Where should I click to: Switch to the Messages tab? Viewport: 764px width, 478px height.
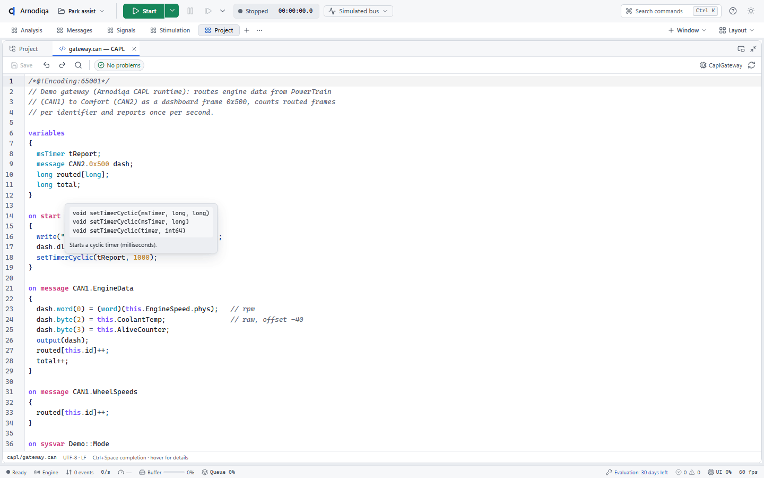(x=75, y=30)
